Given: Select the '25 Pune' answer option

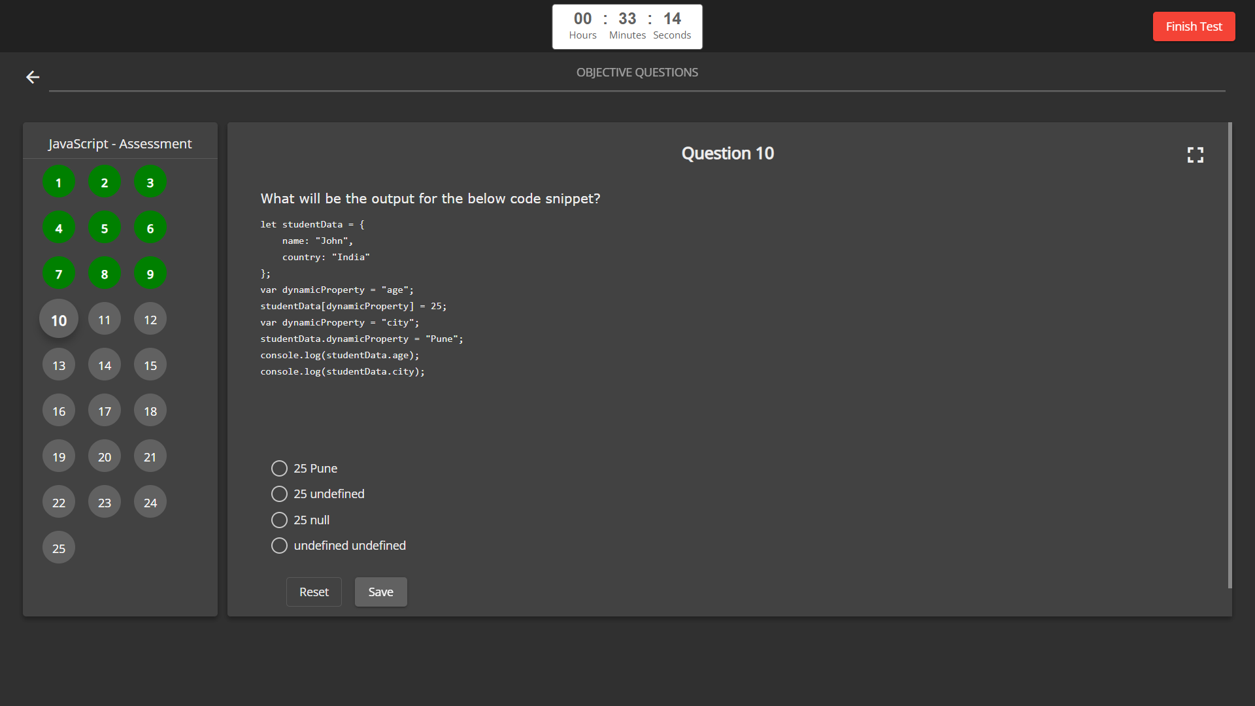Looking at the screenshot, I should coord(279,469).
